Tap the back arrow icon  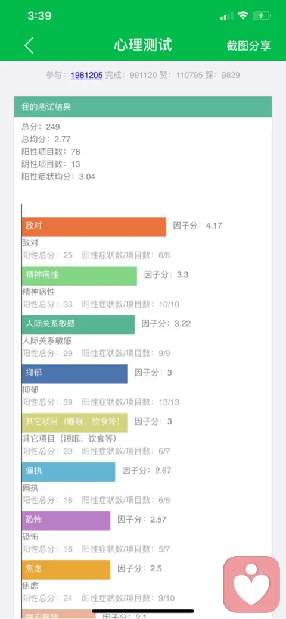(x=29, y=45)
